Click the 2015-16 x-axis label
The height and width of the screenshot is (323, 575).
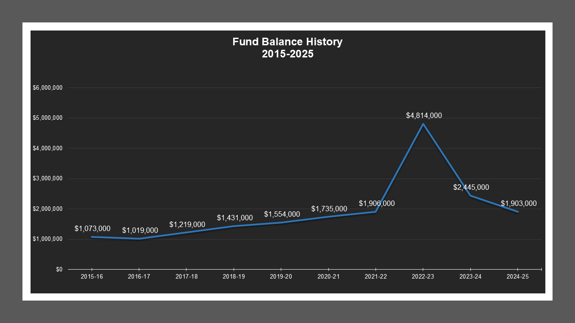click(x=92, y=277)
